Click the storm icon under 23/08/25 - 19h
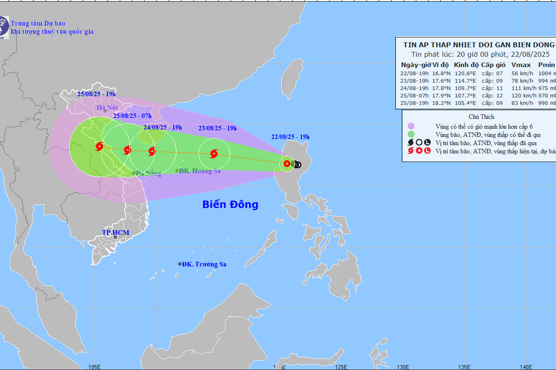This screenshot has height=370, width=556. (214, 154)
